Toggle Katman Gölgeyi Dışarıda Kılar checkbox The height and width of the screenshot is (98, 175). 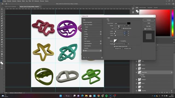[x=115, y=47]
